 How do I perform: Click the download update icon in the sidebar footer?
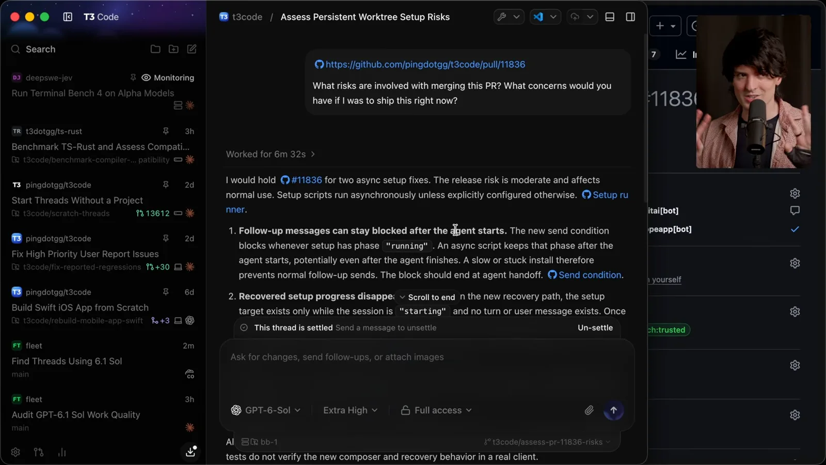pos(190,451)
